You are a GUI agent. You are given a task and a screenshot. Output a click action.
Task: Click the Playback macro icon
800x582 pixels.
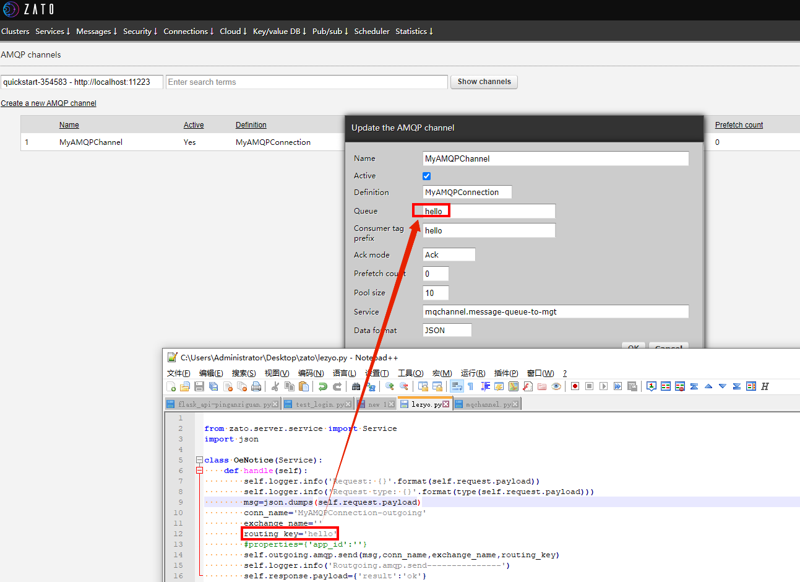pyautogui.click(x=604, y=386)
